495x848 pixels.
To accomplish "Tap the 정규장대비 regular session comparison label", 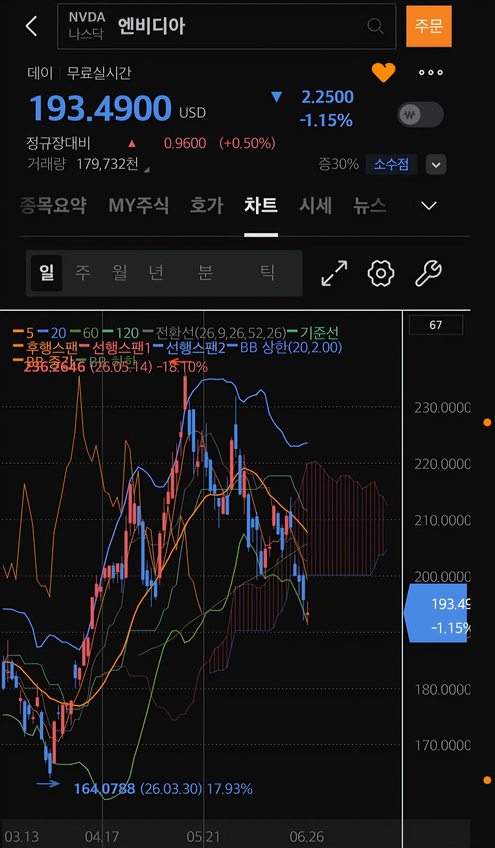I will pyautogui.click(x=59, y=143).
